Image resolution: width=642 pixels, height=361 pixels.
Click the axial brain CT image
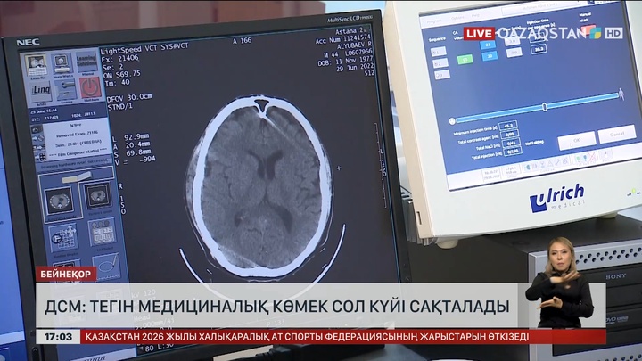click(x=260, y=186)
